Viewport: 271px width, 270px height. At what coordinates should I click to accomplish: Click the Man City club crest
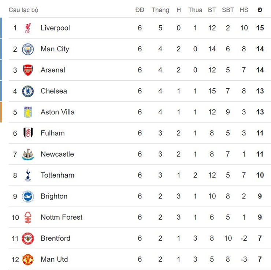[28, 49]
